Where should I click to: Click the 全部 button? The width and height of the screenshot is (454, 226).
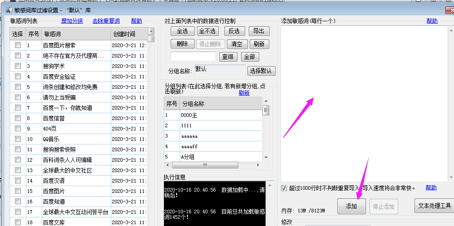(x=250, y=57)
